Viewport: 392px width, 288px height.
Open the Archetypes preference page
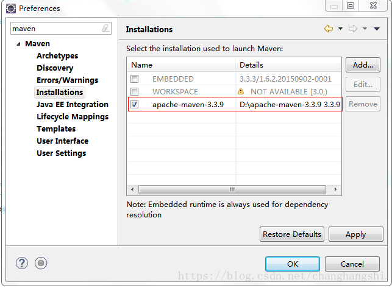57,55
